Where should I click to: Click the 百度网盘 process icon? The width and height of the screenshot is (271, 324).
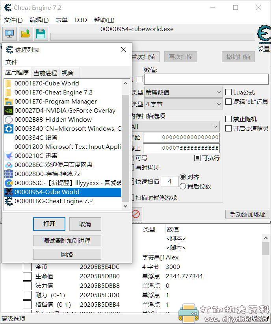pyautogui.click(x=9, y=165)
